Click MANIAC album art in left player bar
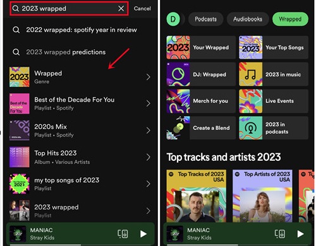Image resolution: width=316 pixels, height=246 pixels. point(18,234)
